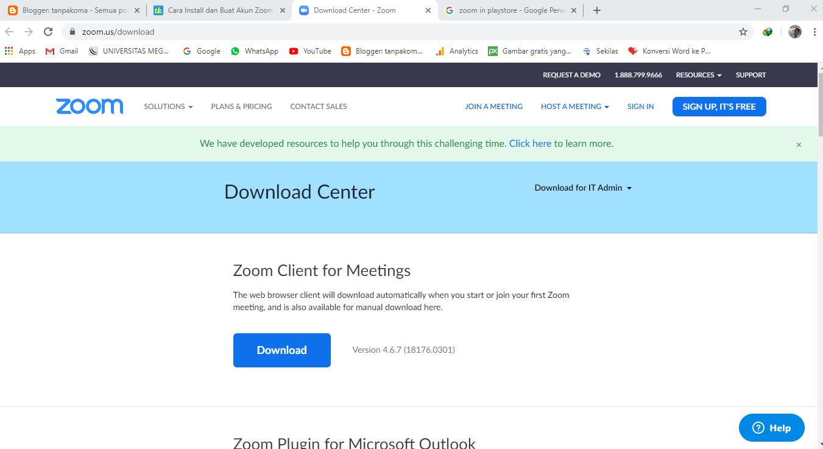The image size is (823, 449).
Task: Open the UNIVERSITAS MEG... bookmark
Action: [x=129, y=51]
